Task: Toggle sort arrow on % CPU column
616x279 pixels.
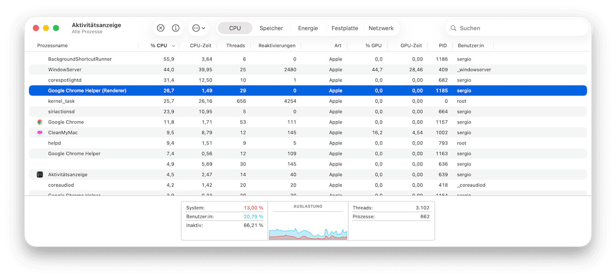Action: click(x=173, y=46)
